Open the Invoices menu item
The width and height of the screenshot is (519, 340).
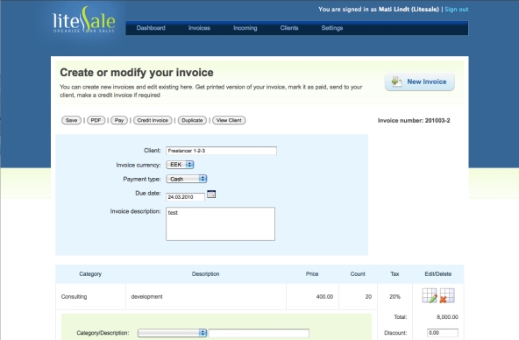point(199,28)
